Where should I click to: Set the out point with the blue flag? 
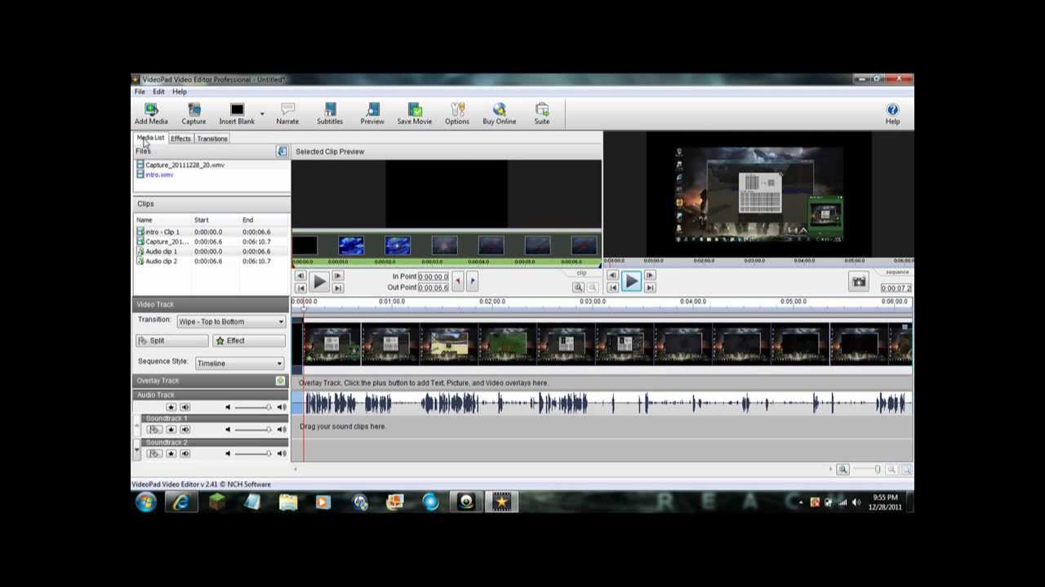[x=472, y=281]
